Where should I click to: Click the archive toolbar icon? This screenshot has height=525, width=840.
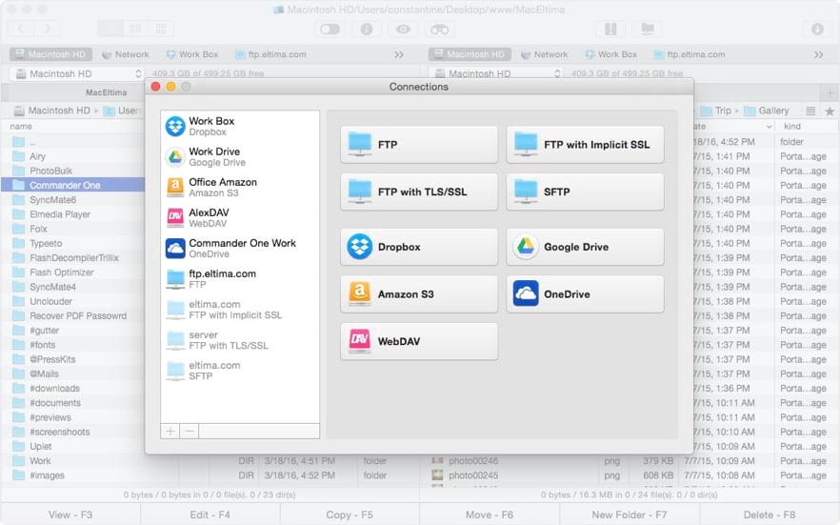click(x=610, y=29)
